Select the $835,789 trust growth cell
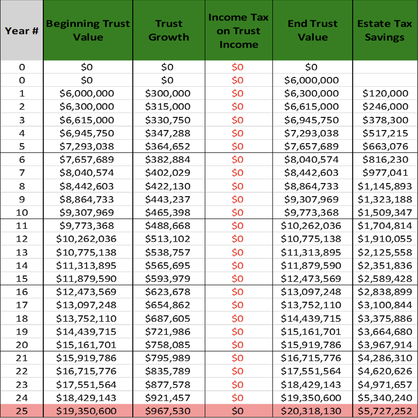418x418 pixels. (x=169, y=371)
